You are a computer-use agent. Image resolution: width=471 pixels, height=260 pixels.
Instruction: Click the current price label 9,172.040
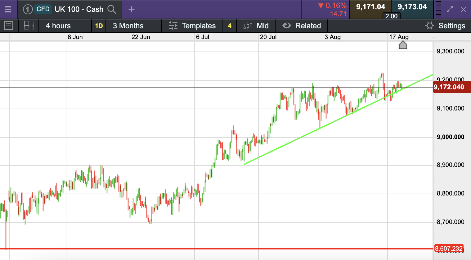click(x=452, y=87)
